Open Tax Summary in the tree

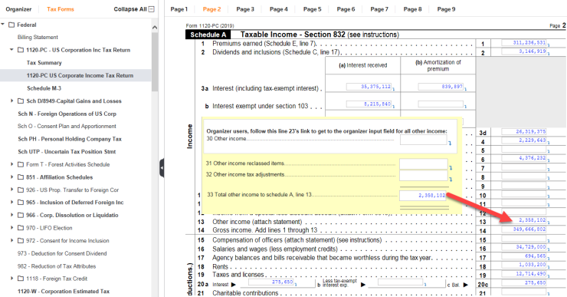pos(44,63)
